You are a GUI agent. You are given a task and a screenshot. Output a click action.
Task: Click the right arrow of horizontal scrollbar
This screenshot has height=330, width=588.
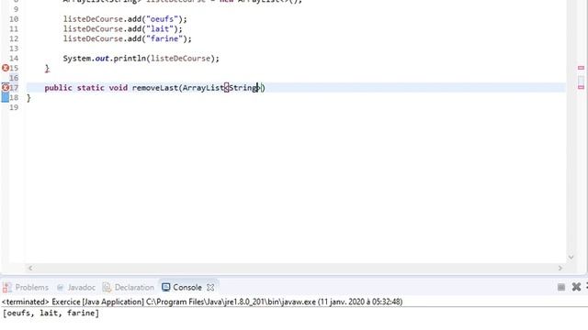click(560, 268)
